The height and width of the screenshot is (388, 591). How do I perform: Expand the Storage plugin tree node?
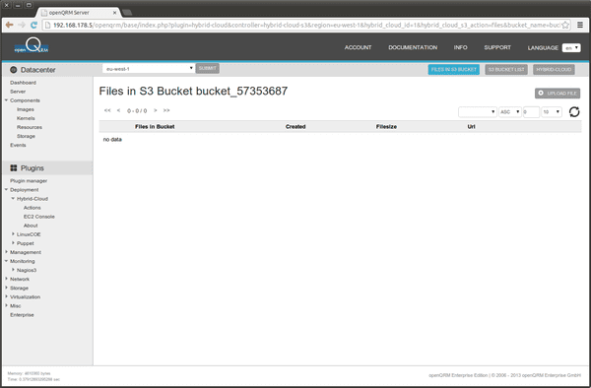(7, 288)
